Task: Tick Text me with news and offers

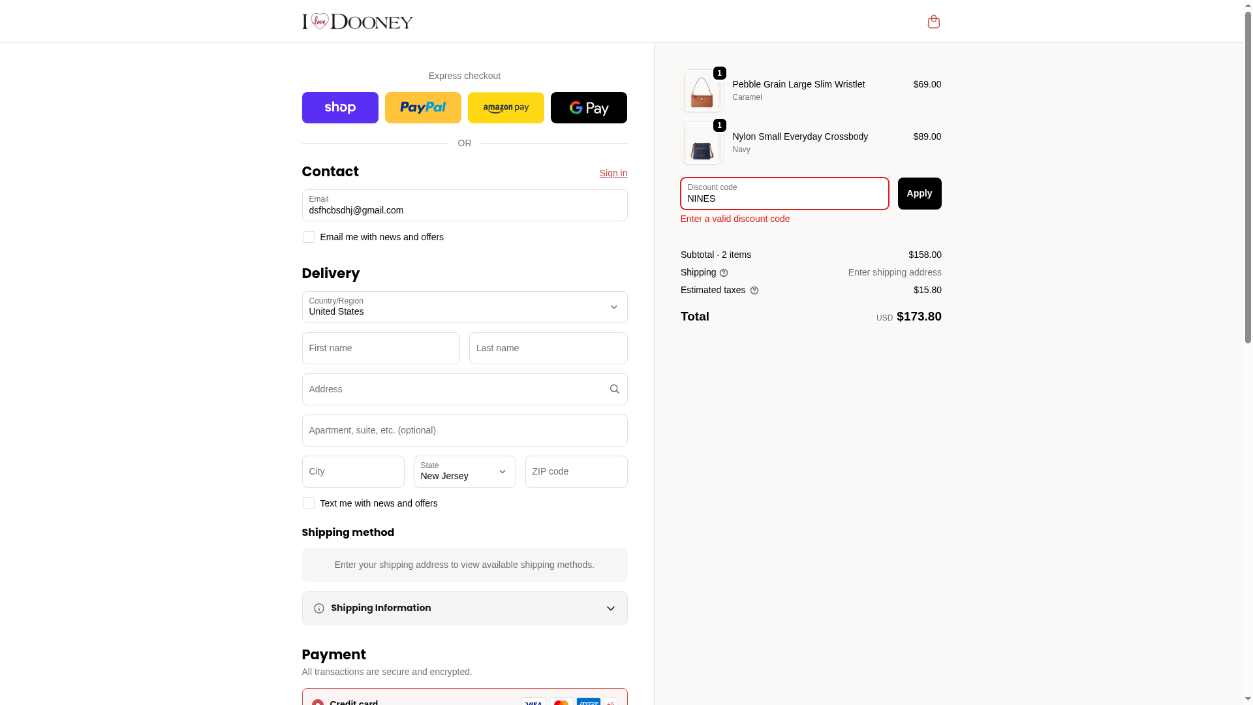Action: pyautogui.click(x=309, y=503)
